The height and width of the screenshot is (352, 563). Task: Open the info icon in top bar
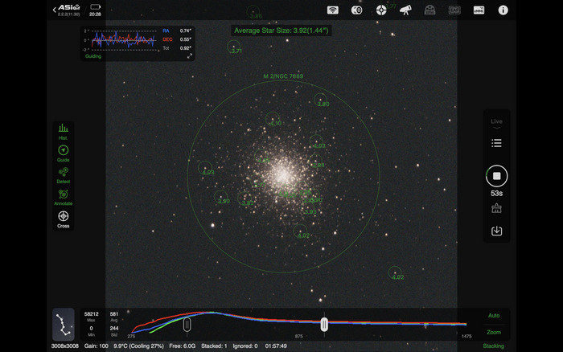[x=503, y=10]
